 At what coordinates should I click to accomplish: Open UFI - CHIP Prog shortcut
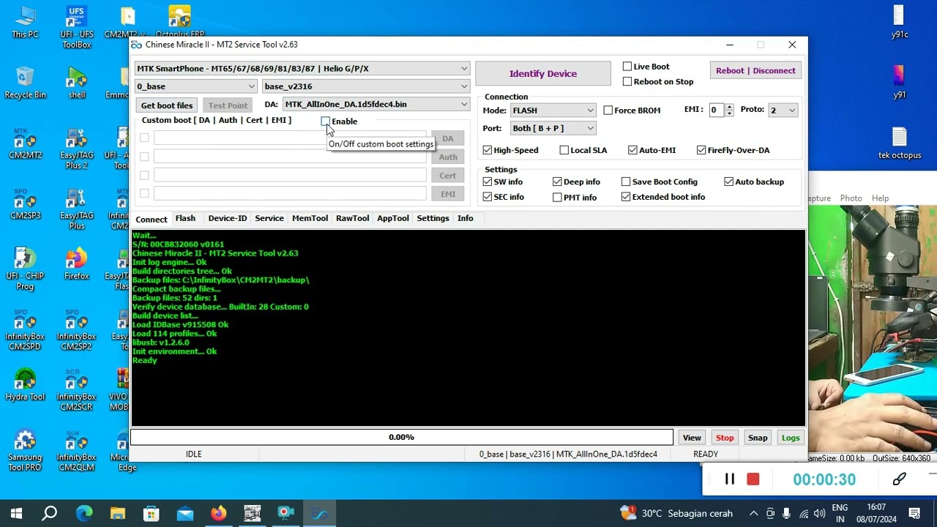pyautogui.click(x=25, y=270)
